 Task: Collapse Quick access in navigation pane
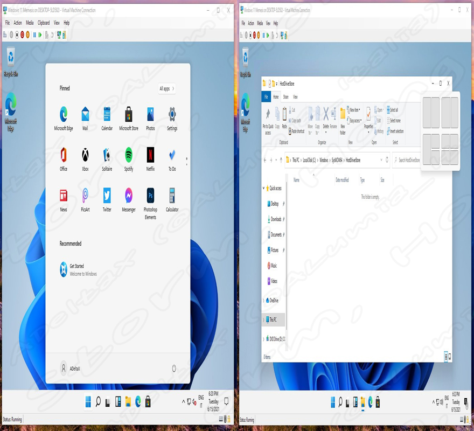click(x=263, y=188)
